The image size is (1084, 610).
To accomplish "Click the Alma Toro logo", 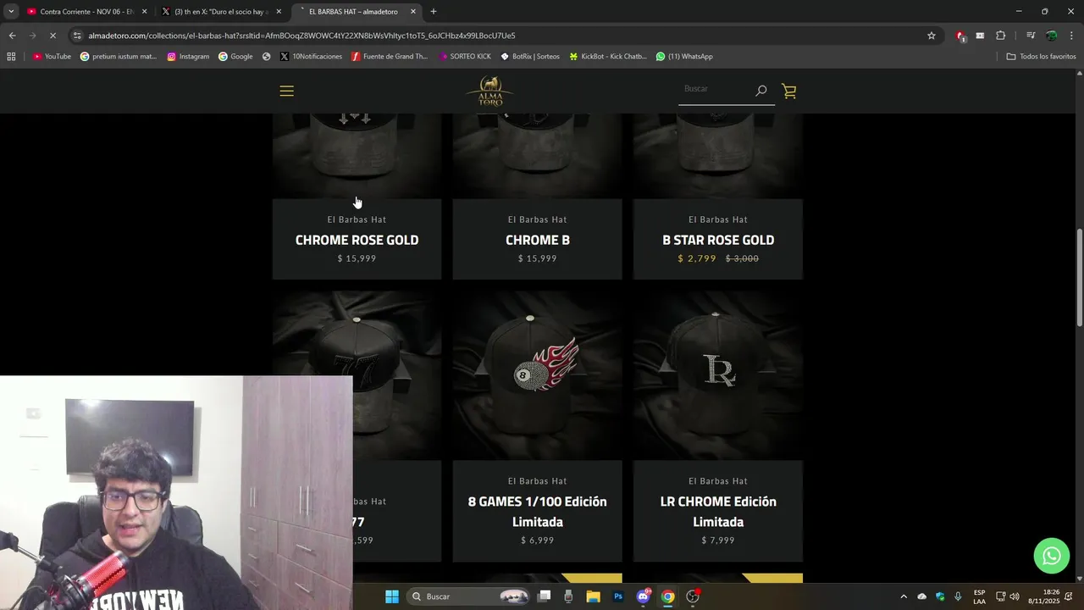I will [x=490, y=91].
